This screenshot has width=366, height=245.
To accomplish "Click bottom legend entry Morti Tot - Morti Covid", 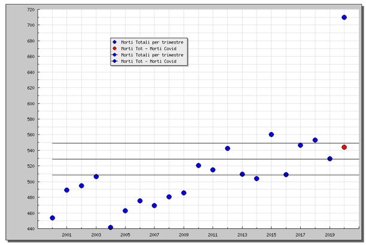I will pos(148,62).
